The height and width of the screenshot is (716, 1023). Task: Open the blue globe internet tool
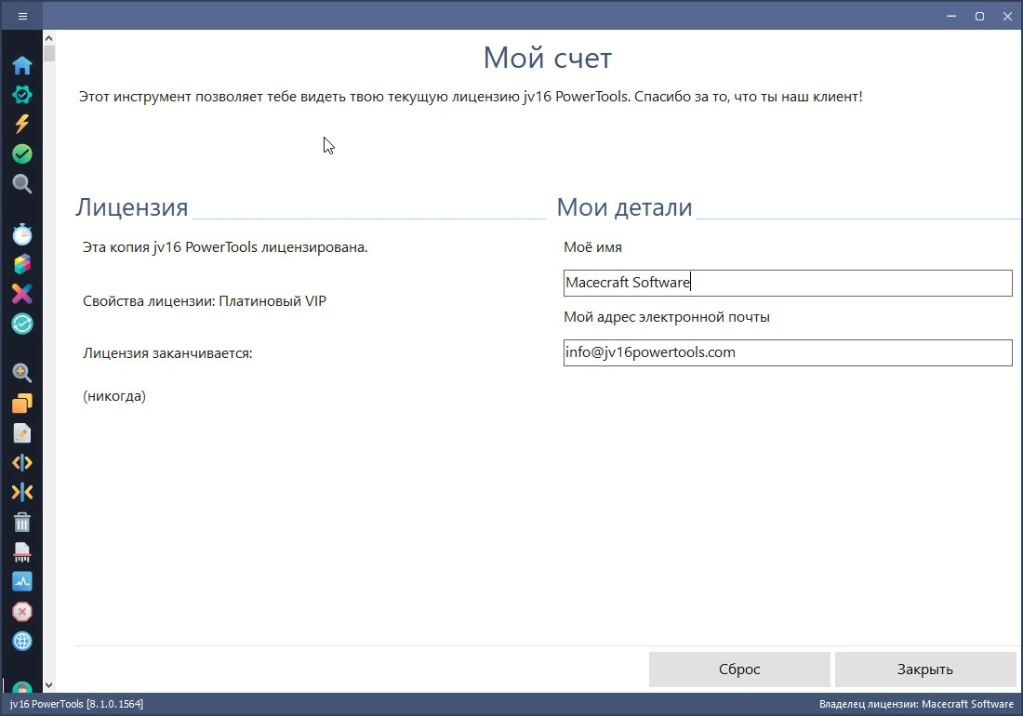[22, 642]
